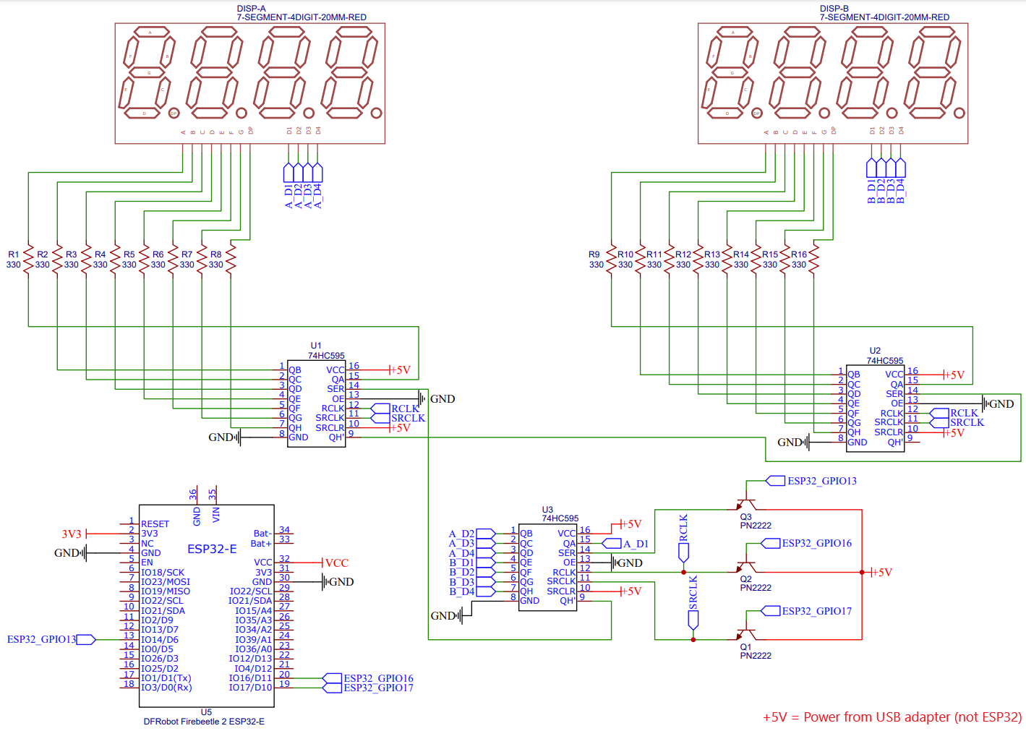Select the Q2 PN2222 transistor symbol
Screen dimensions: 1026x731
(x=746, y=565)
